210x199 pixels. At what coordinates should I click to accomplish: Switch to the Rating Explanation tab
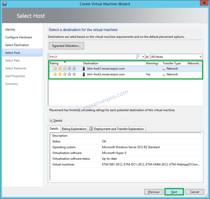pos(74,129)
